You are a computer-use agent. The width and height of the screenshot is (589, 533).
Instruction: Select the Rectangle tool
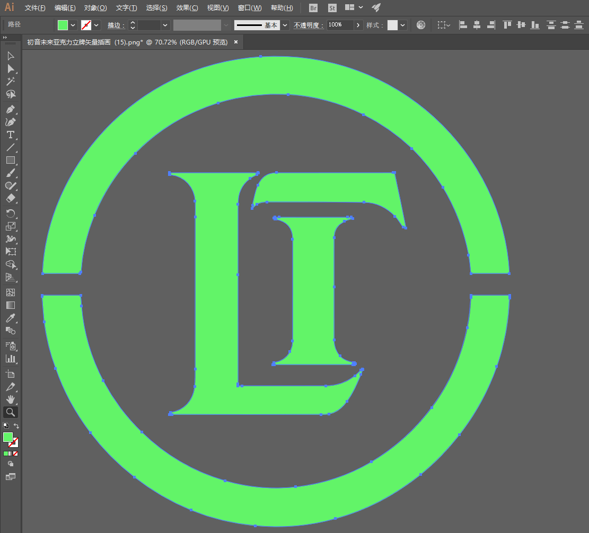[x=11, y=161]
